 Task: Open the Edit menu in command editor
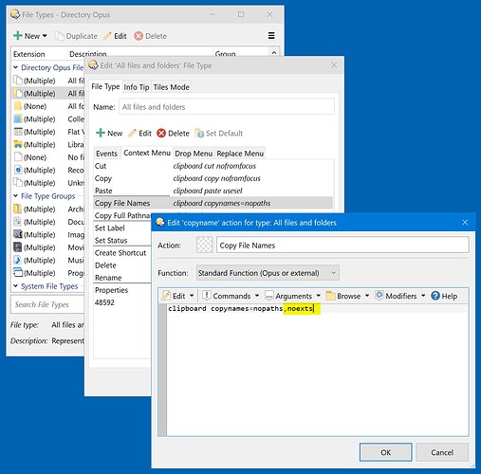point(177,296)
